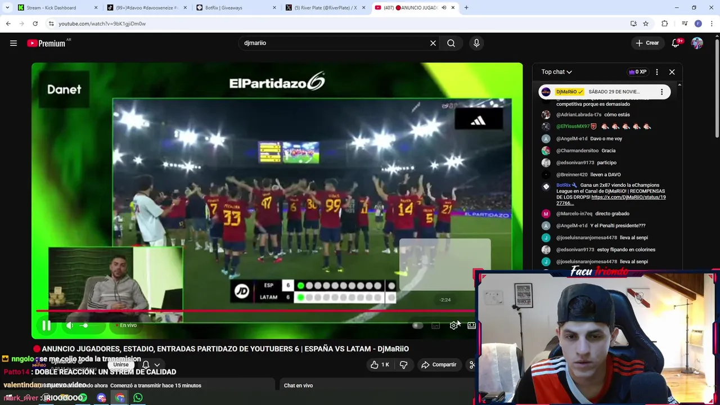
Task: Switch to the BotRix Giveaways tab
Action: point(232,8)
